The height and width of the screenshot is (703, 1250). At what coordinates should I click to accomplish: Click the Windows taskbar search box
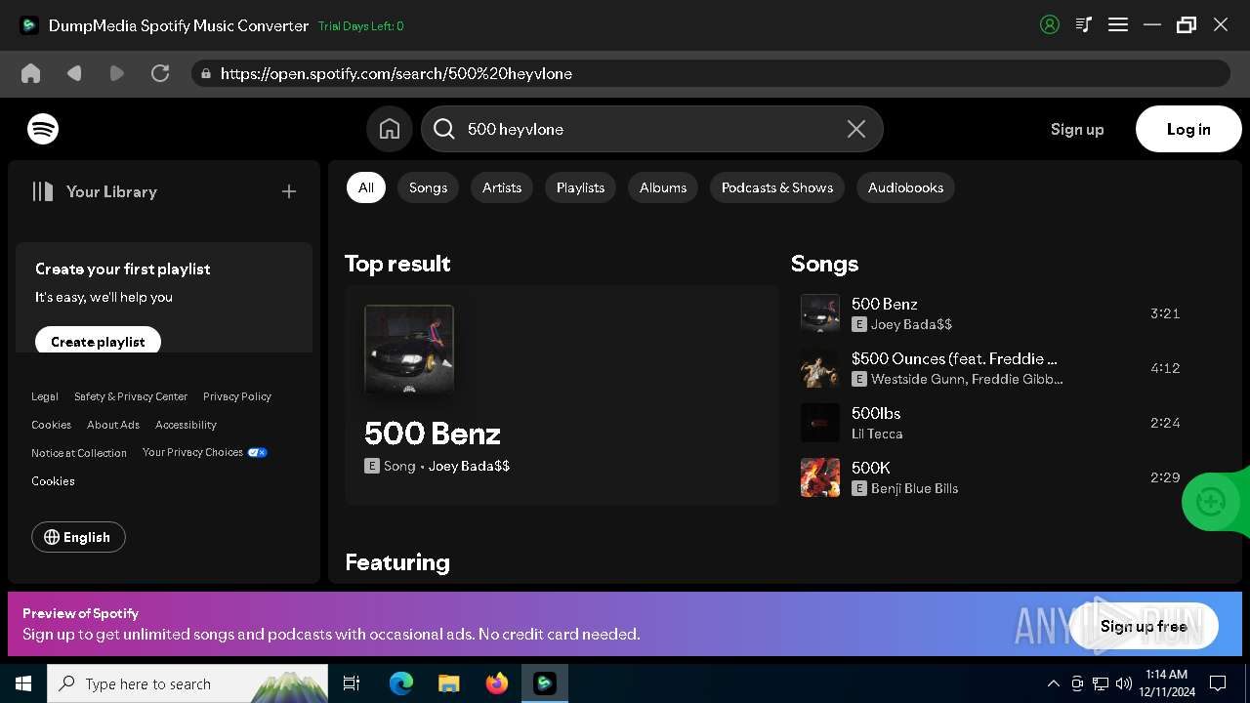click(187, 683)
